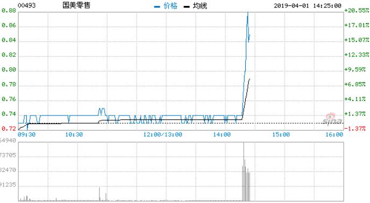Click the 91235 volume axis label
This screenshot has width=370, height=203.
8,185
